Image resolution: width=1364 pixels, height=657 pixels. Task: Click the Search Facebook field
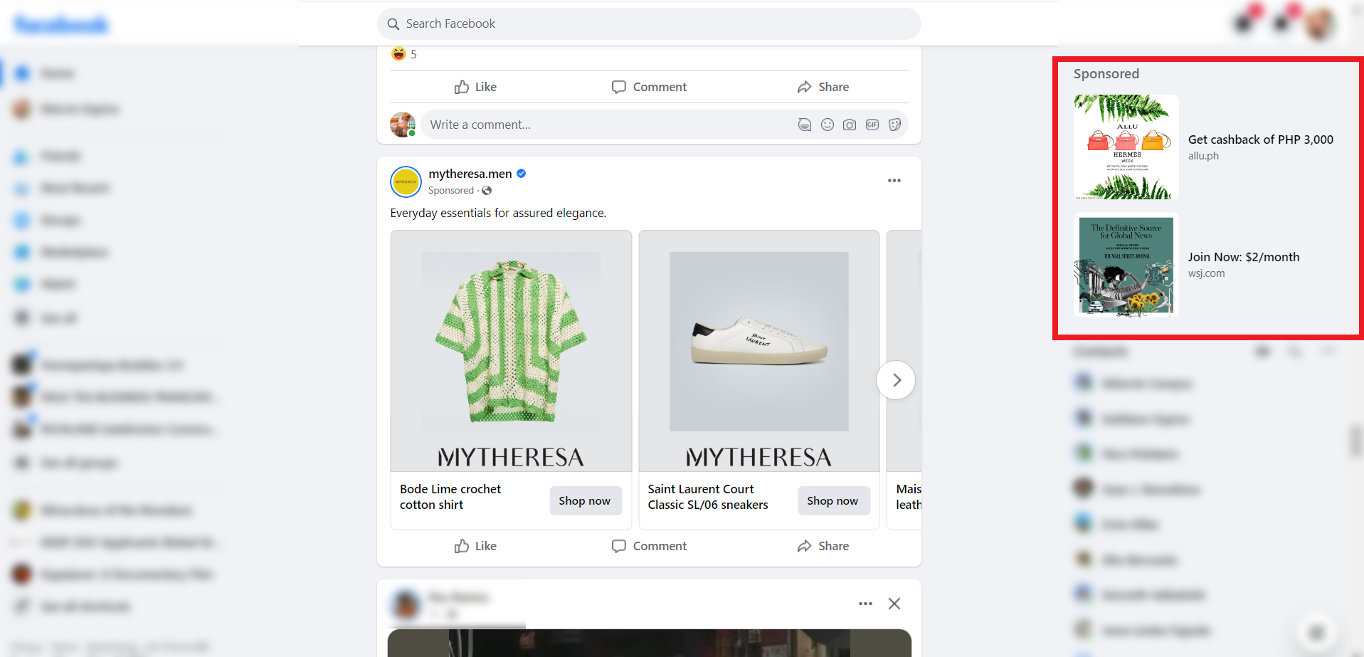point(648,23)
